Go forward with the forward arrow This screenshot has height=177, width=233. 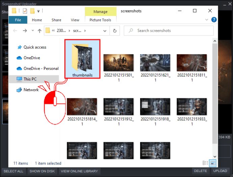25,31
